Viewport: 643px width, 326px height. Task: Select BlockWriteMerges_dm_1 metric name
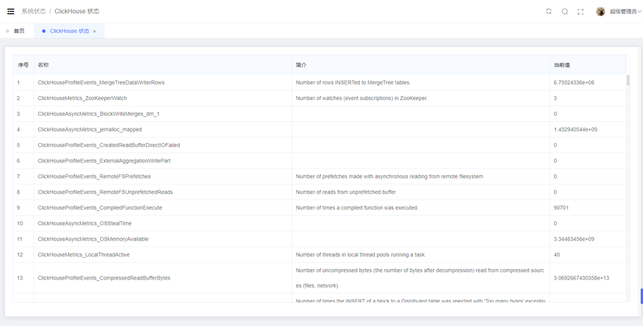[98, 114]
